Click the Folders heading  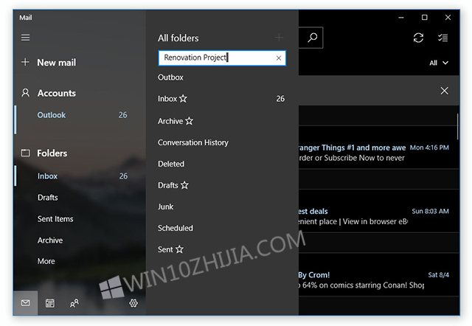click(x=52, y=153)
